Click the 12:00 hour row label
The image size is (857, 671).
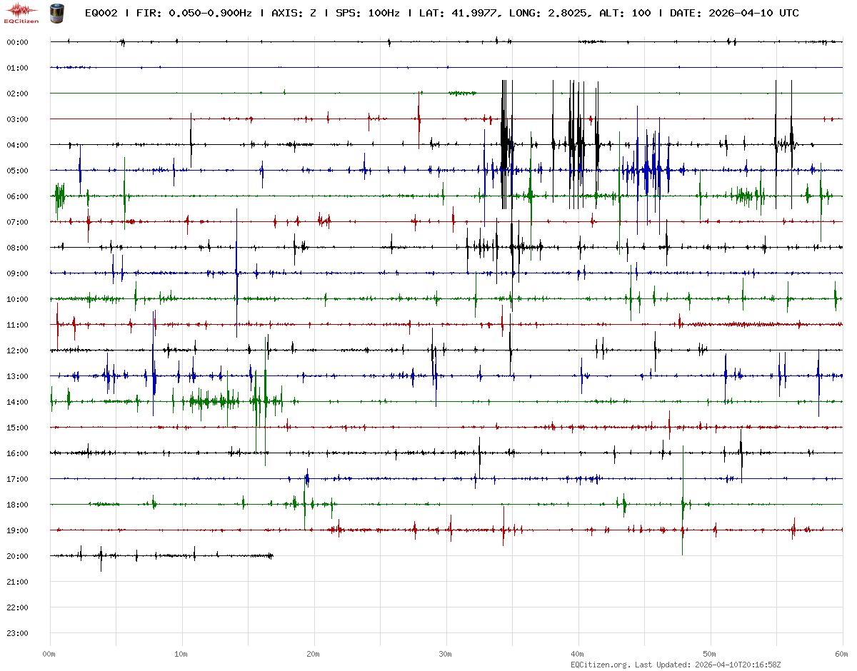coord(17,350)
